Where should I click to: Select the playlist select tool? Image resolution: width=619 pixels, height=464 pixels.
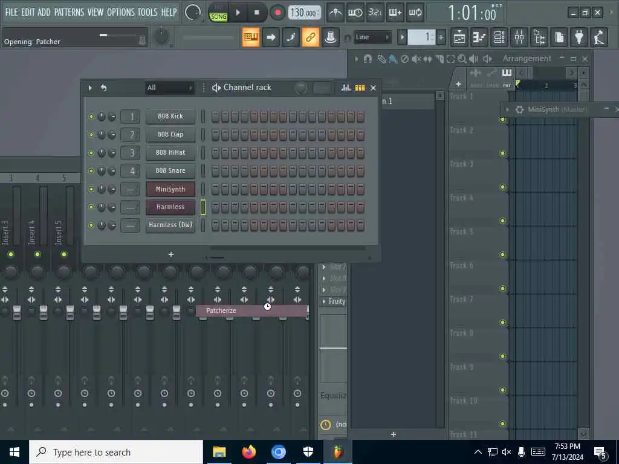pyautogui.click(x=450, y=59)
